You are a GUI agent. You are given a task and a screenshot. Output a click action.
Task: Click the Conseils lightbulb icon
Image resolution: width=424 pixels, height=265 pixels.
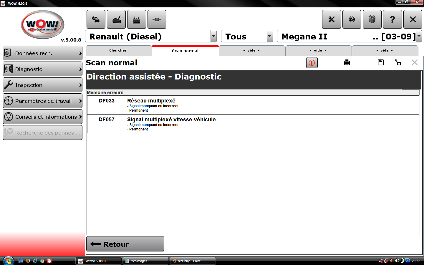(9, 117)
